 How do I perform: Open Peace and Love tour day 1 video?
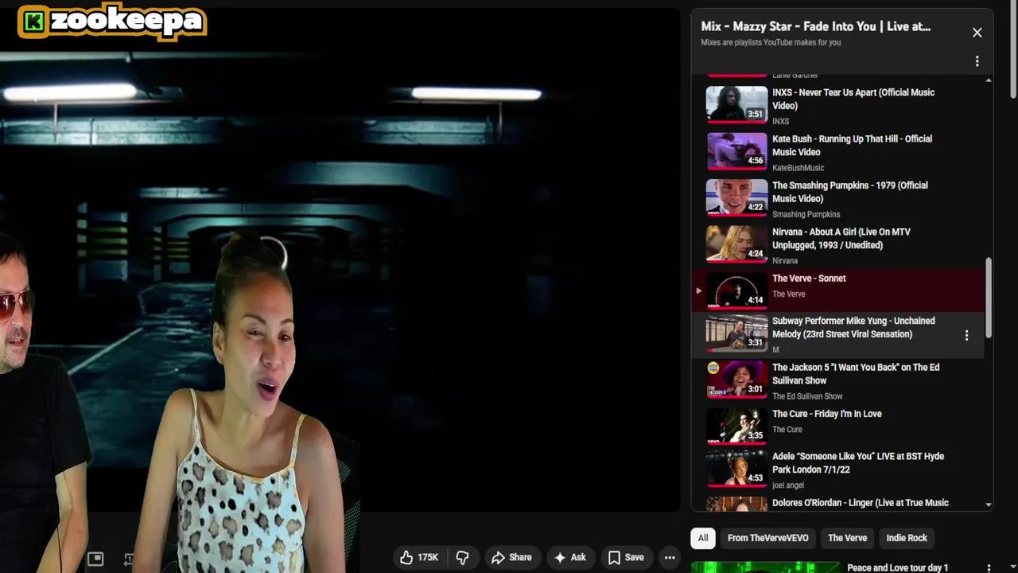click(897, 567)
